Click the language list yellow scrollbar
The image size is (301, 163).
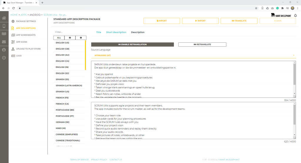pos(86,56)
